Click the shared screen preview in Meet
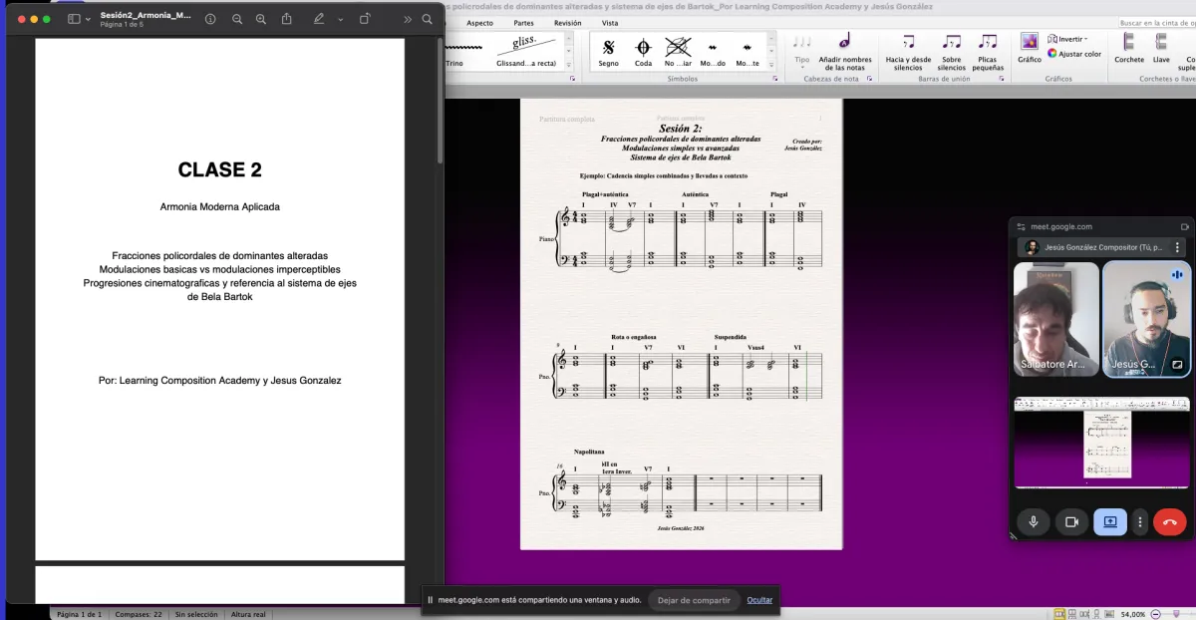The height and width of the screenshot is (620, 1196). 1101,443
